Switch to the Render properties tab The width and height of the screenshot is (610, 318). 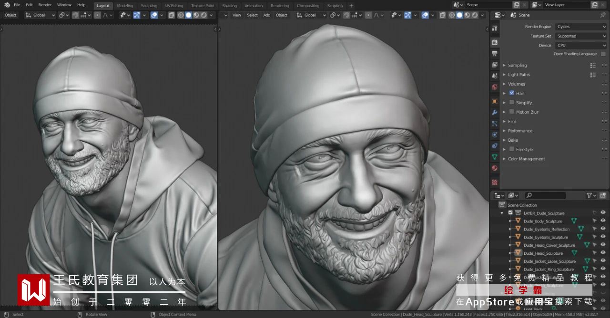point(495,42)
